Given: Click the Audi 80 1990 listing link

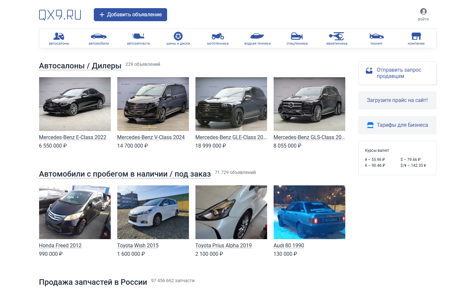Looking at the screenshot, I should tap(289, 245).
